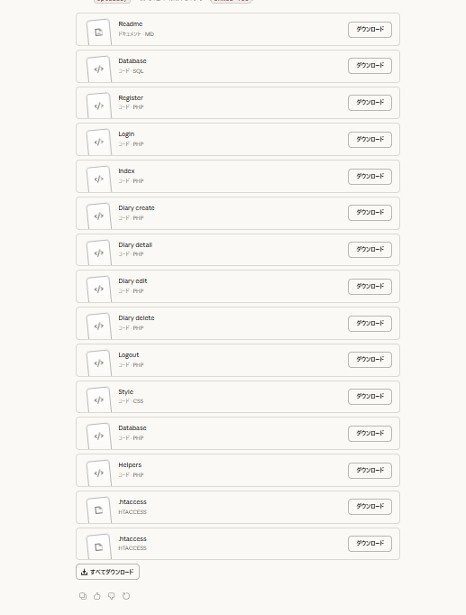The image size is (466, 615).
Task: Click the copy response icon
Action: pos(83,596)
